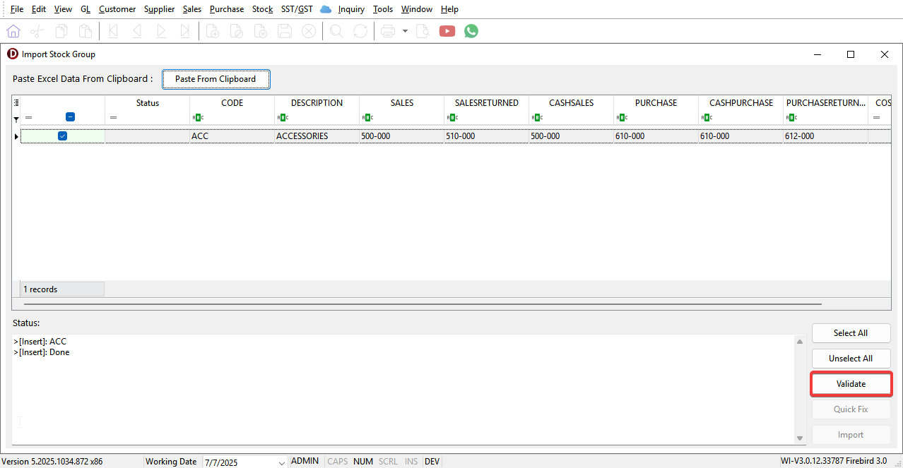903x468 pixels.
Task: Click the PURCHASE column filter cell
Action: click(656, 117)
